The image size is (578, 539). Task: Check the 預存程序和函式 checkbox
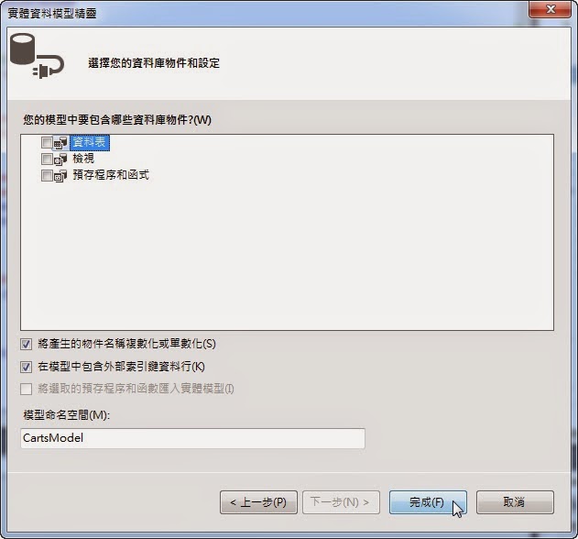[47, 175]
